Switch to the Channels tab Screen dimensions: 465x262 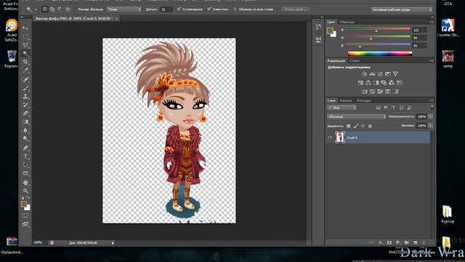pos(346,100)
